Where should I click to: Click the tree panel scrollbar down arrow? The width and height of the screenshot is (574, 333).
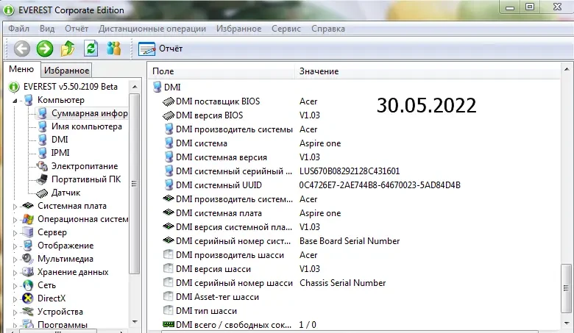pyautogui.click(x=135, y=322)
